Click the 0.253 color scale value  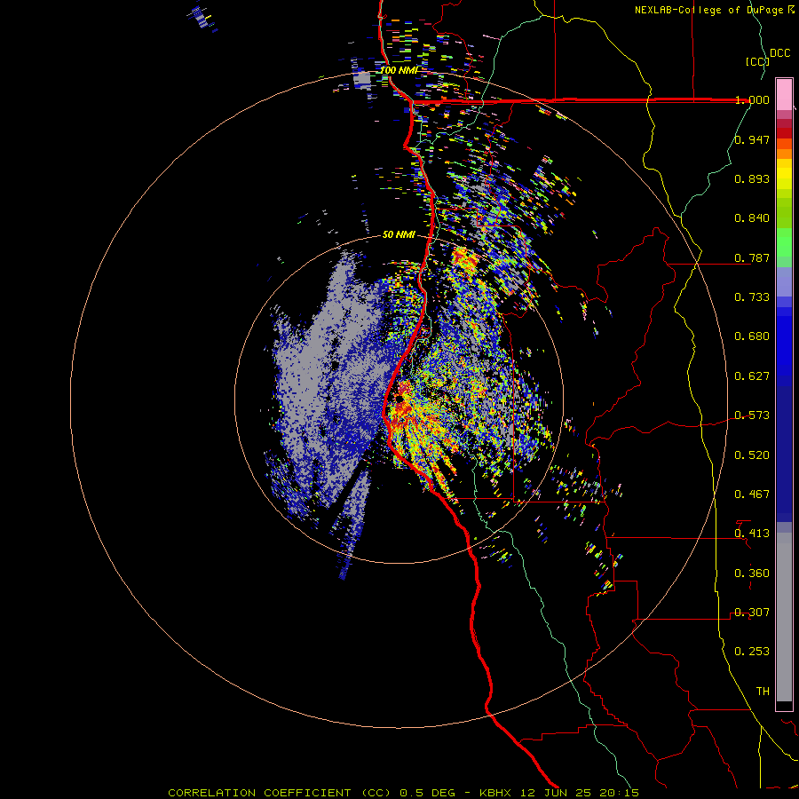752,652
